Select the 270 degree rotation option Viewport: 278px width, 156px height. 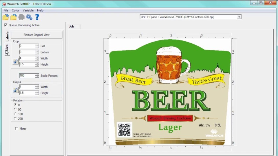(x=15, y=119)
